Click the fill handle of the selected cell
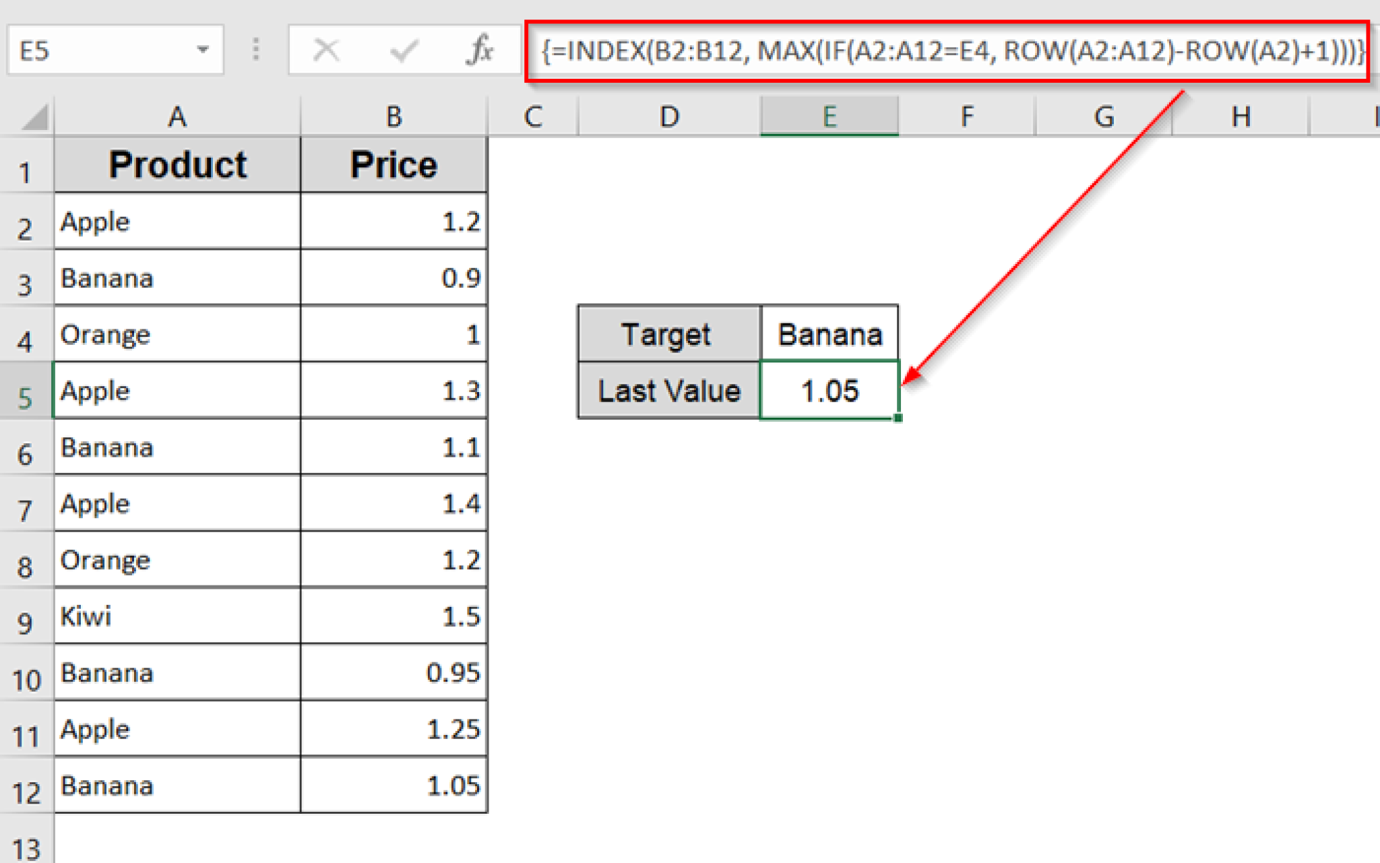 pos(899,419)
